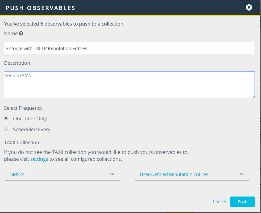This screenshot has width=261, height=213.
Task: Click the Description box resize handle
Action: coord(253,96)
